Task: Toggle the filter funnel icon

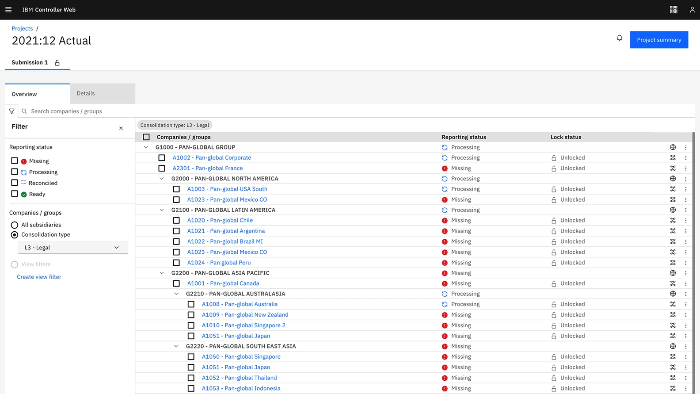Action: click(x=12, y=111)
